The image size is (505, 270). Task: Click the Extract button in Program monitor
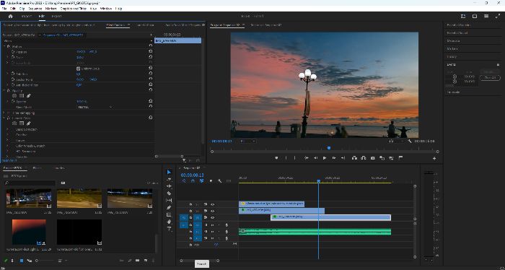coord(364,158)
